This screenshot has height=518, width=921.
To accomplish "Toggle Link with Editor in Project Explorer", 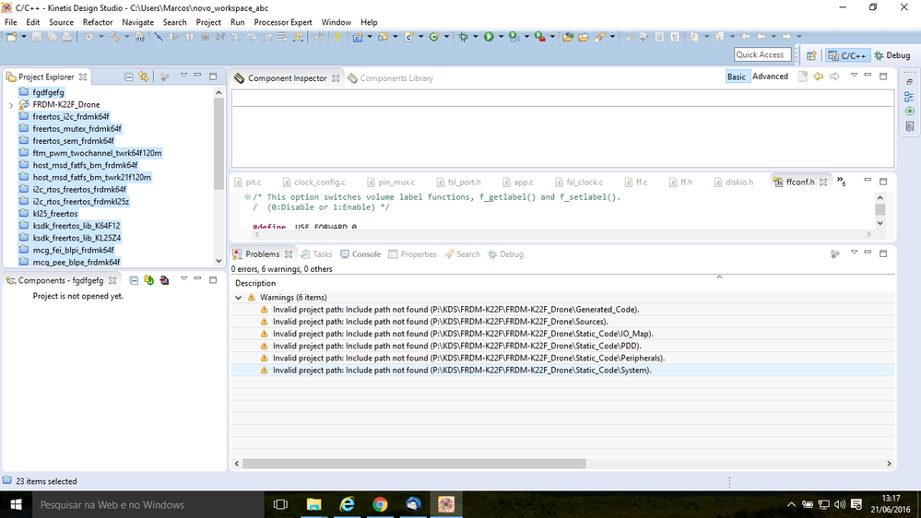I will pos(143,77).
